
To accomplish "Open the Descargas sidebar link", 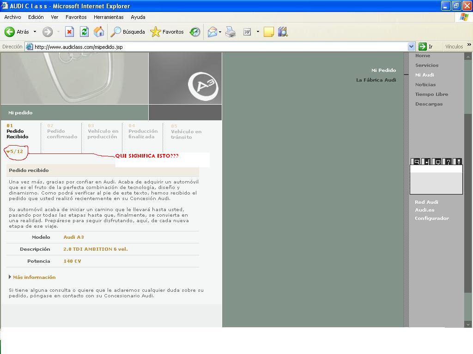I will point(429,104).
